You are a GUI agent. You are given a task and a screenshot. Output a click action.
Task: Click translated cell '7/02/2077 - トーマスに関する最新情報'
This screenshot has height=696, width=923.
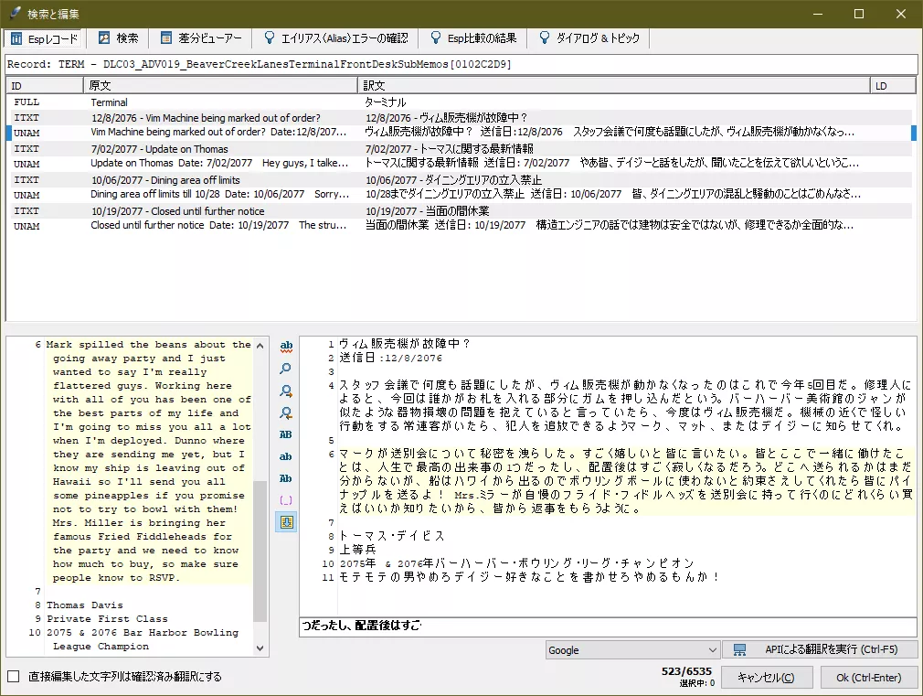coord(449,149)
